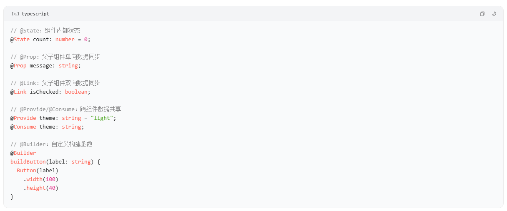The image size is (507, 211).
Task: Copy the code block with the copy icon
Action: 482,14
